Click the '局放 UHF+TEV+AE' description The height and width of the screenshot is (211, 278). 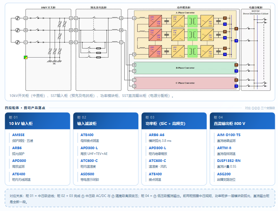pos(94,154)
